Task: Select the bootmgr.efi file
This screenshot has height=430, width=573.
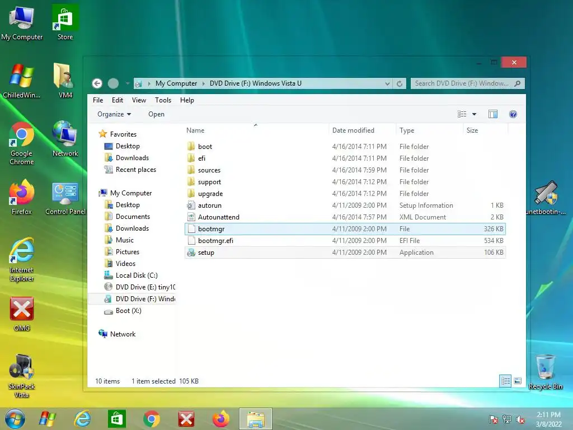Action: (x=345, y=241)
